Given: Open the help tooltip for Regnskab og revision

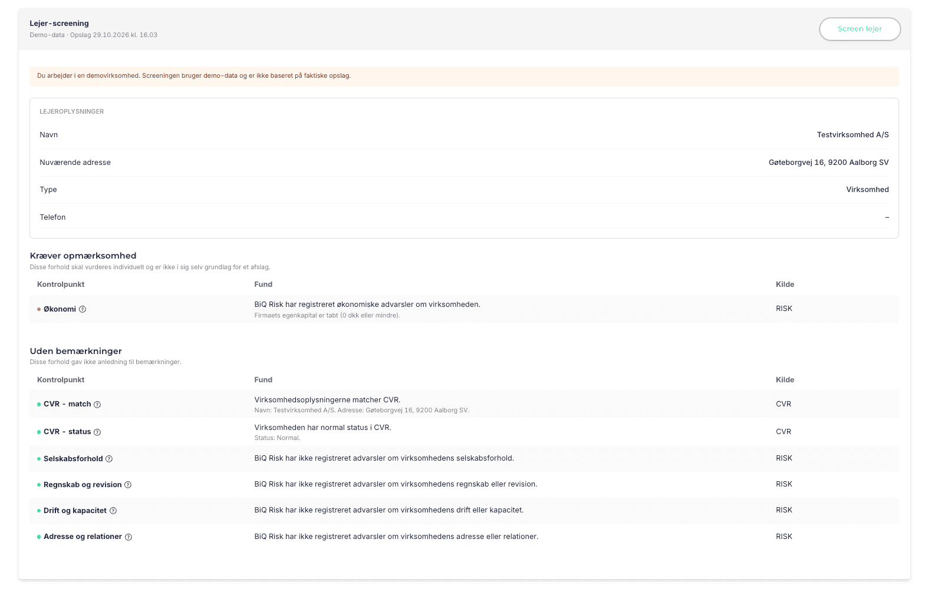Looking at the screenshot, I should [x=128, y=485].
